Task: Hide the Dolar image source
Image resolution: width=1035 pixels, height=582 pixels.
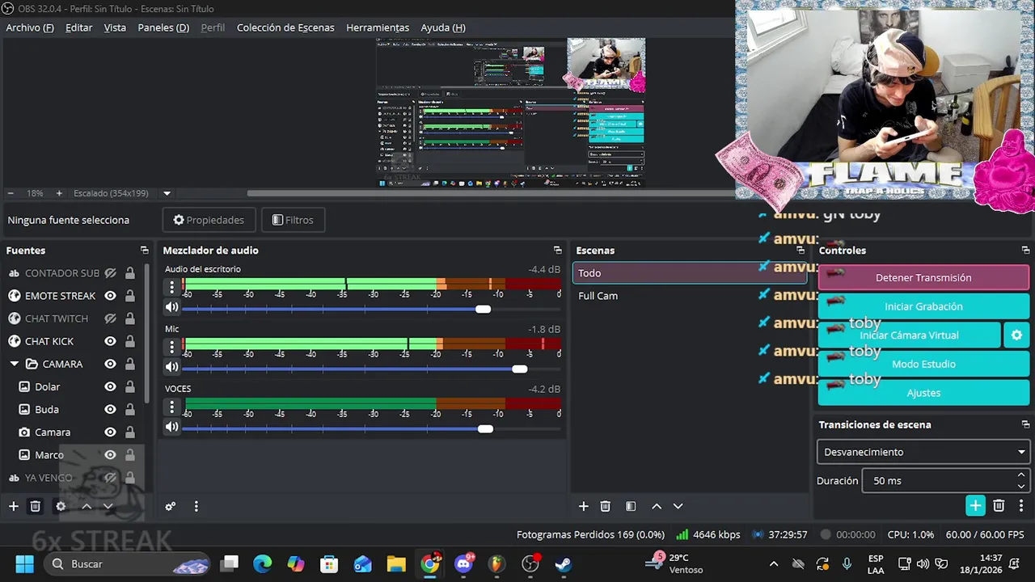Action: coord(111,386)
